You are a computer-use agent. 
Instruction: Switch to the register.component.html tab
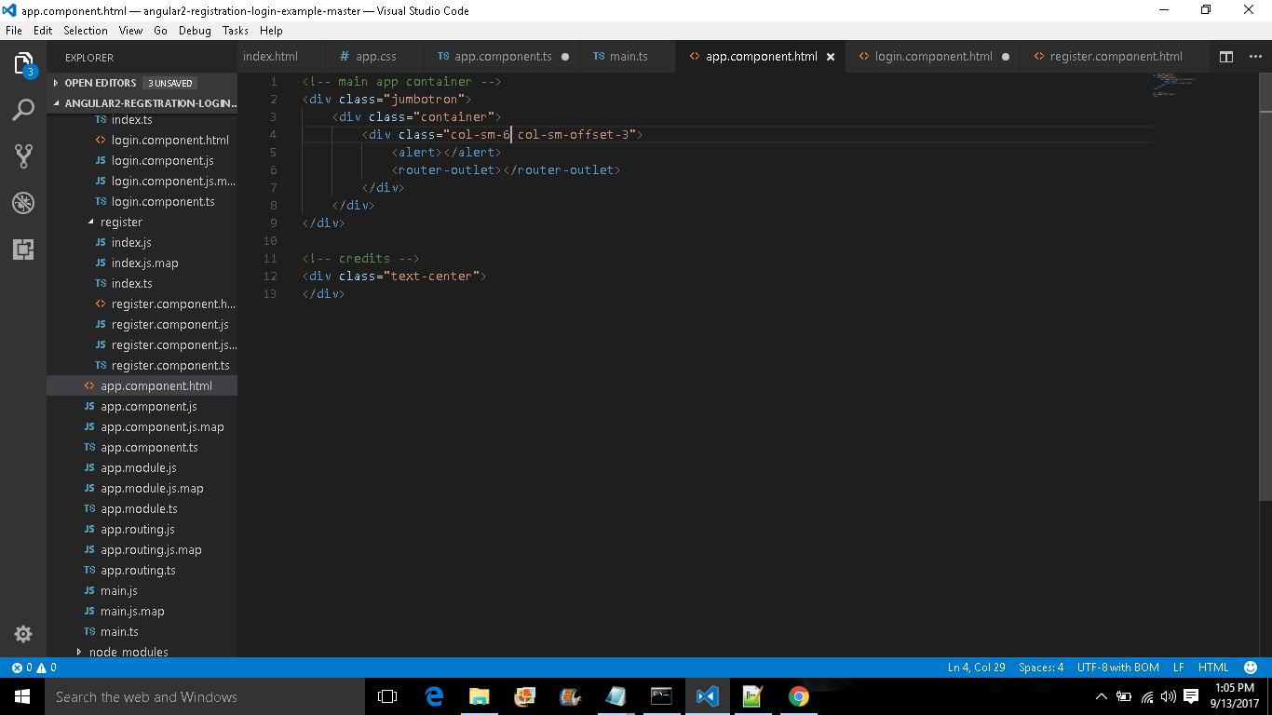[x=1116, y=57]
